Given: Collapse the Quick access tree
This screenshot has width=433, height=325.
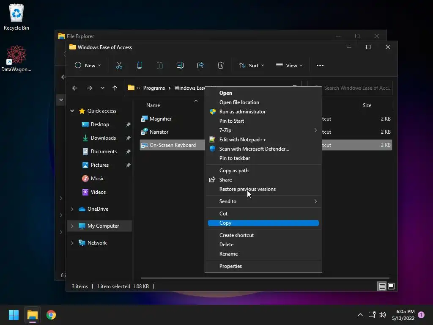Looking at the screenshot, I should 72,111.
